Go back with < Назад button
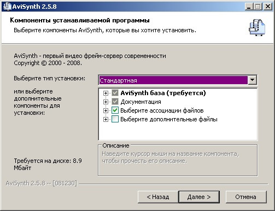This screenshot has width=275, height=211. [x=158, y=197]
